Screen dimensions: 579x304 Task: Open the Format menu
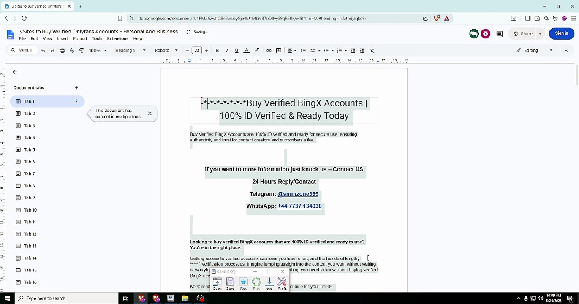point(80,39)
